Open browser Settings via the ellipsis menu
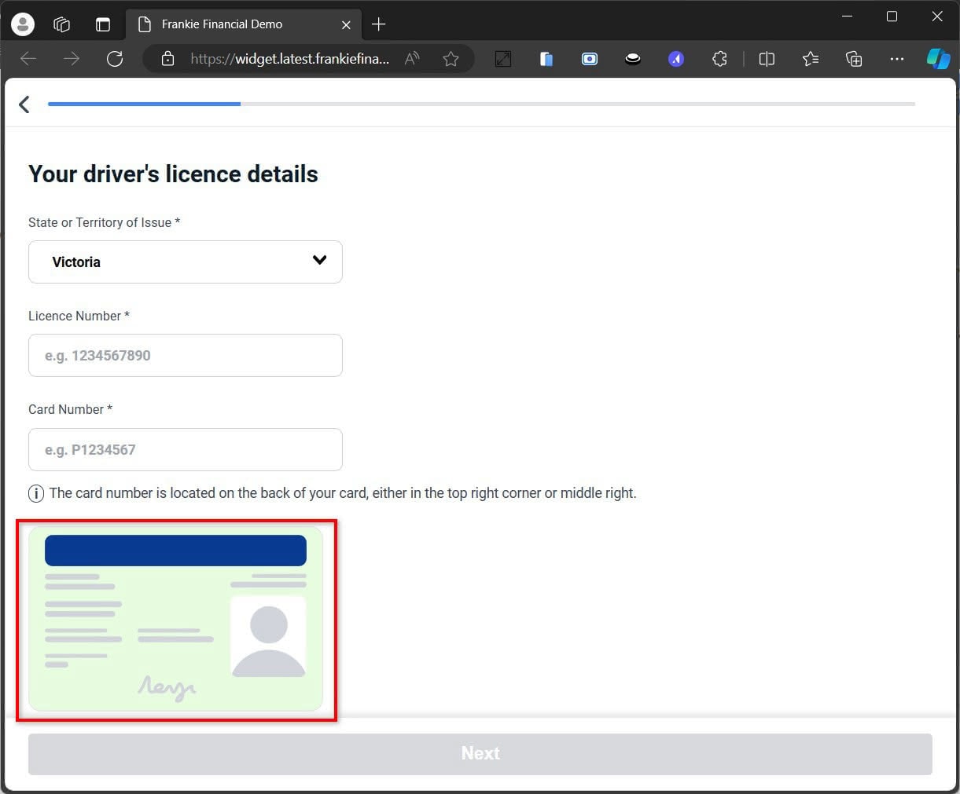The image size is (960, 794). [x=896, y=58]
